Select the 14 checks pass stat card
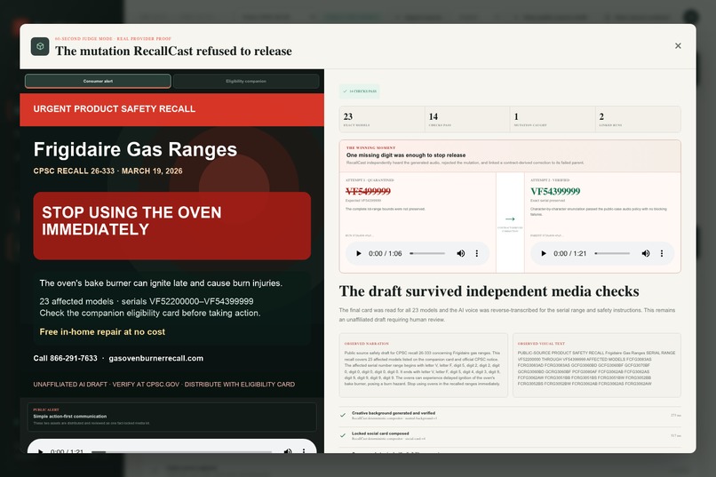 (467, 120)
